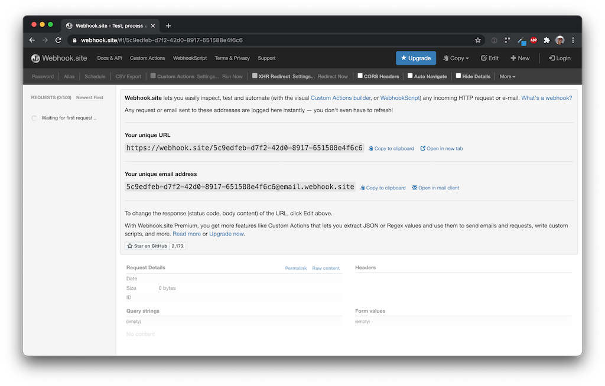The width and height of the screenshot is (605, 386).
Task: Open the Docs & API menu item
Action: [109, 58]
